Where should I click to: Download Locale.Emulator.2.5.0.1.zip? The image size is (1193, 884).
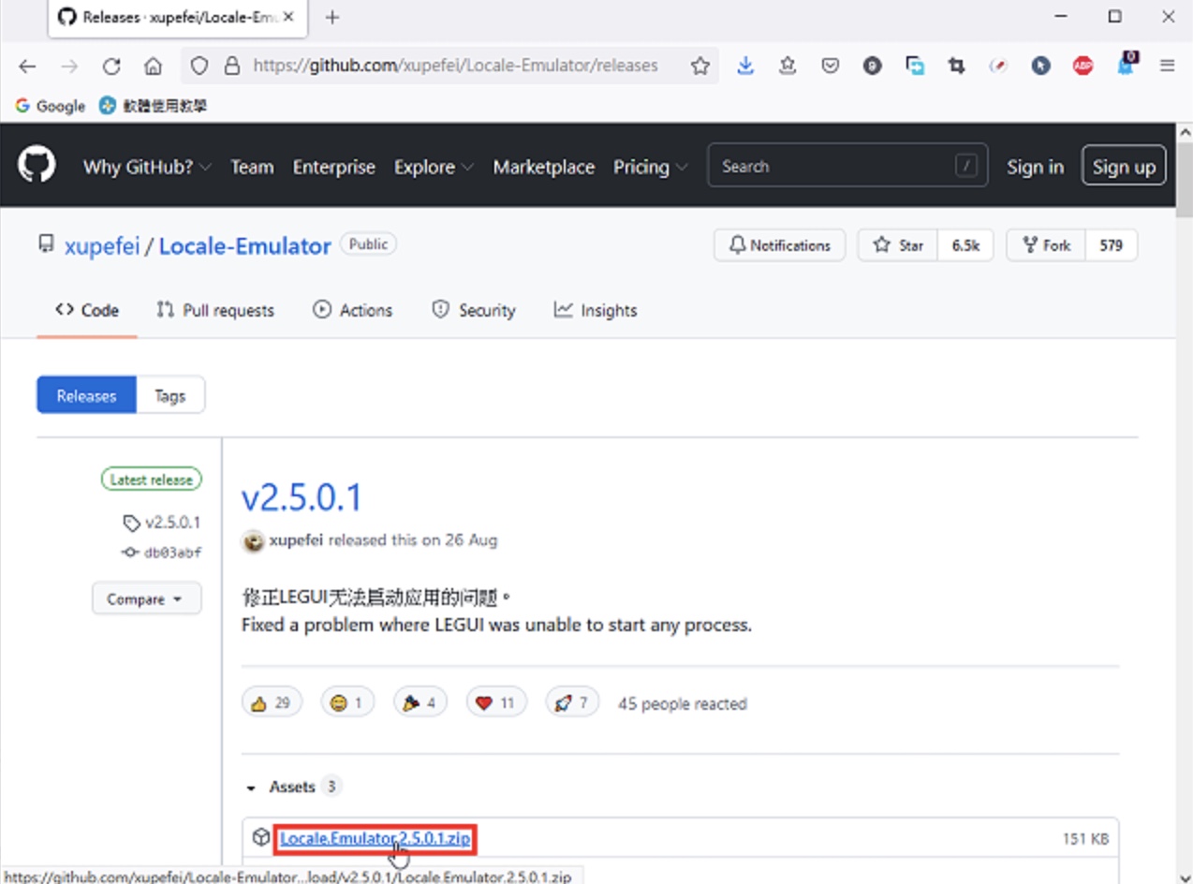pos(376,839)
